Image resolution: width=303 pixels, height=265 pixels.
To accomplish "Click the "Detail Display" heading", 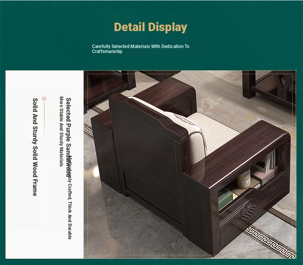I will click(x=151, y=27).
